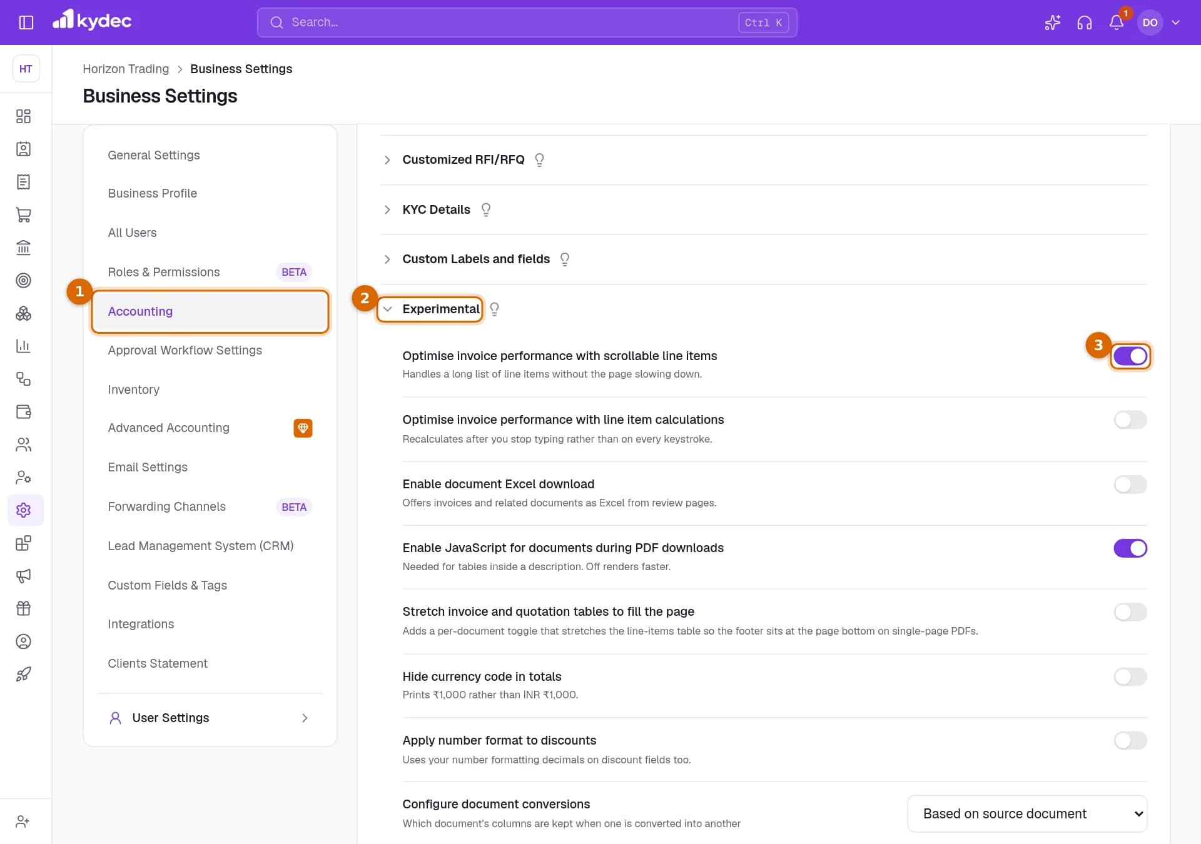Viewport: 1201px width, 844px height.
Task: Open the dashboard grid icon in sidebar
Action: pos(23,116)
